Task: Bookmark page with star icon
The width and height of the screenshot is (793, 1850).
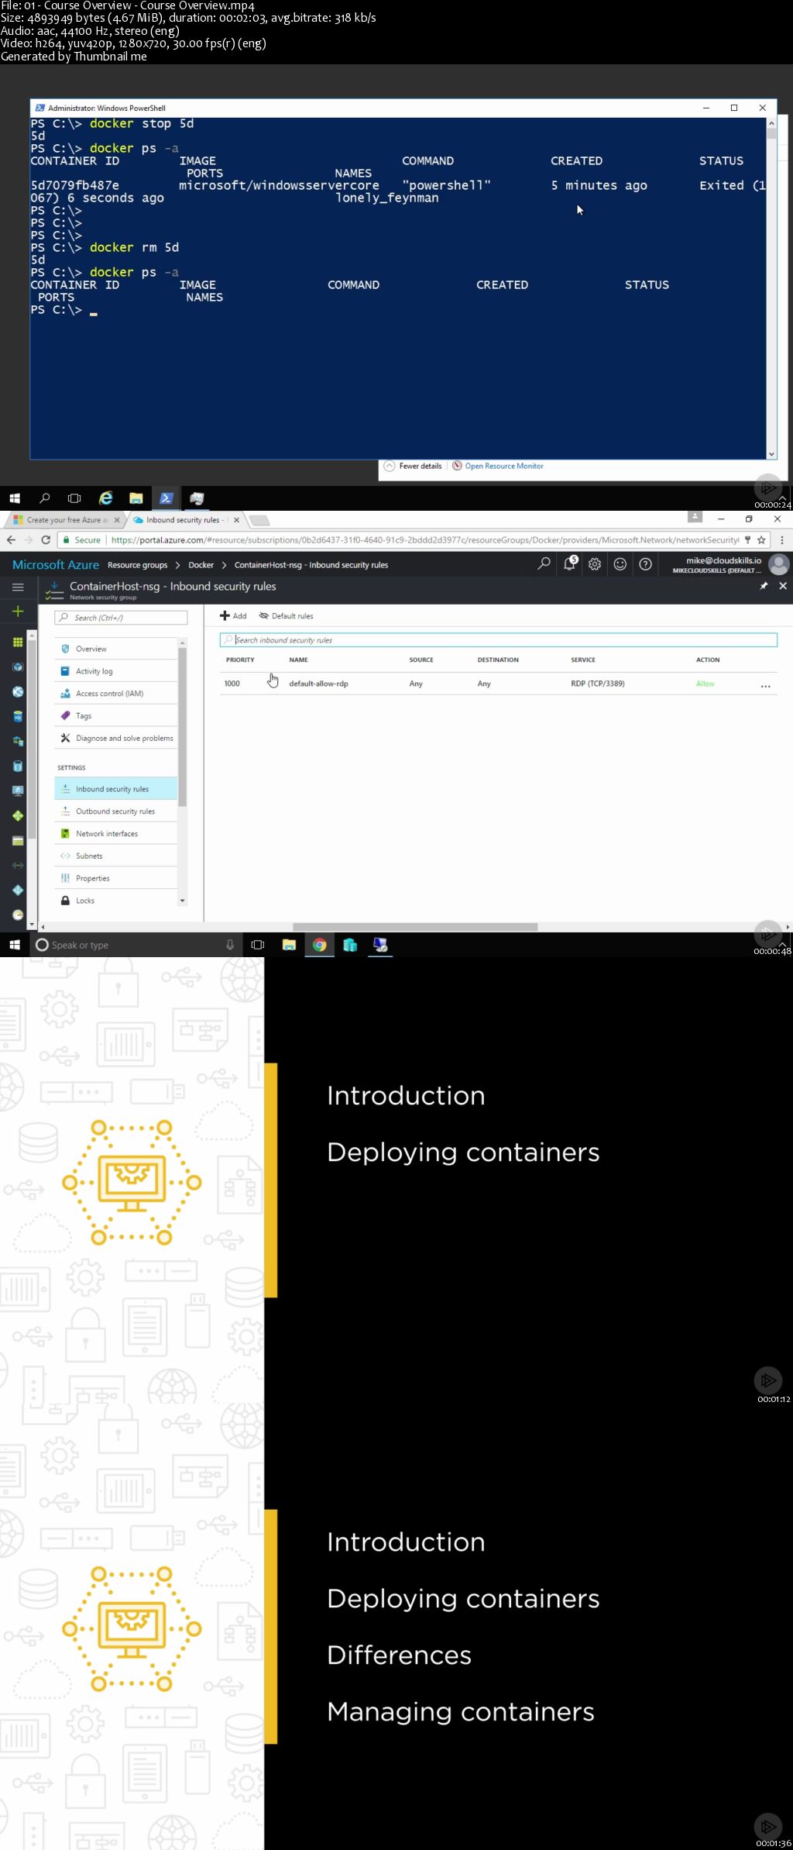Action: 762,540
